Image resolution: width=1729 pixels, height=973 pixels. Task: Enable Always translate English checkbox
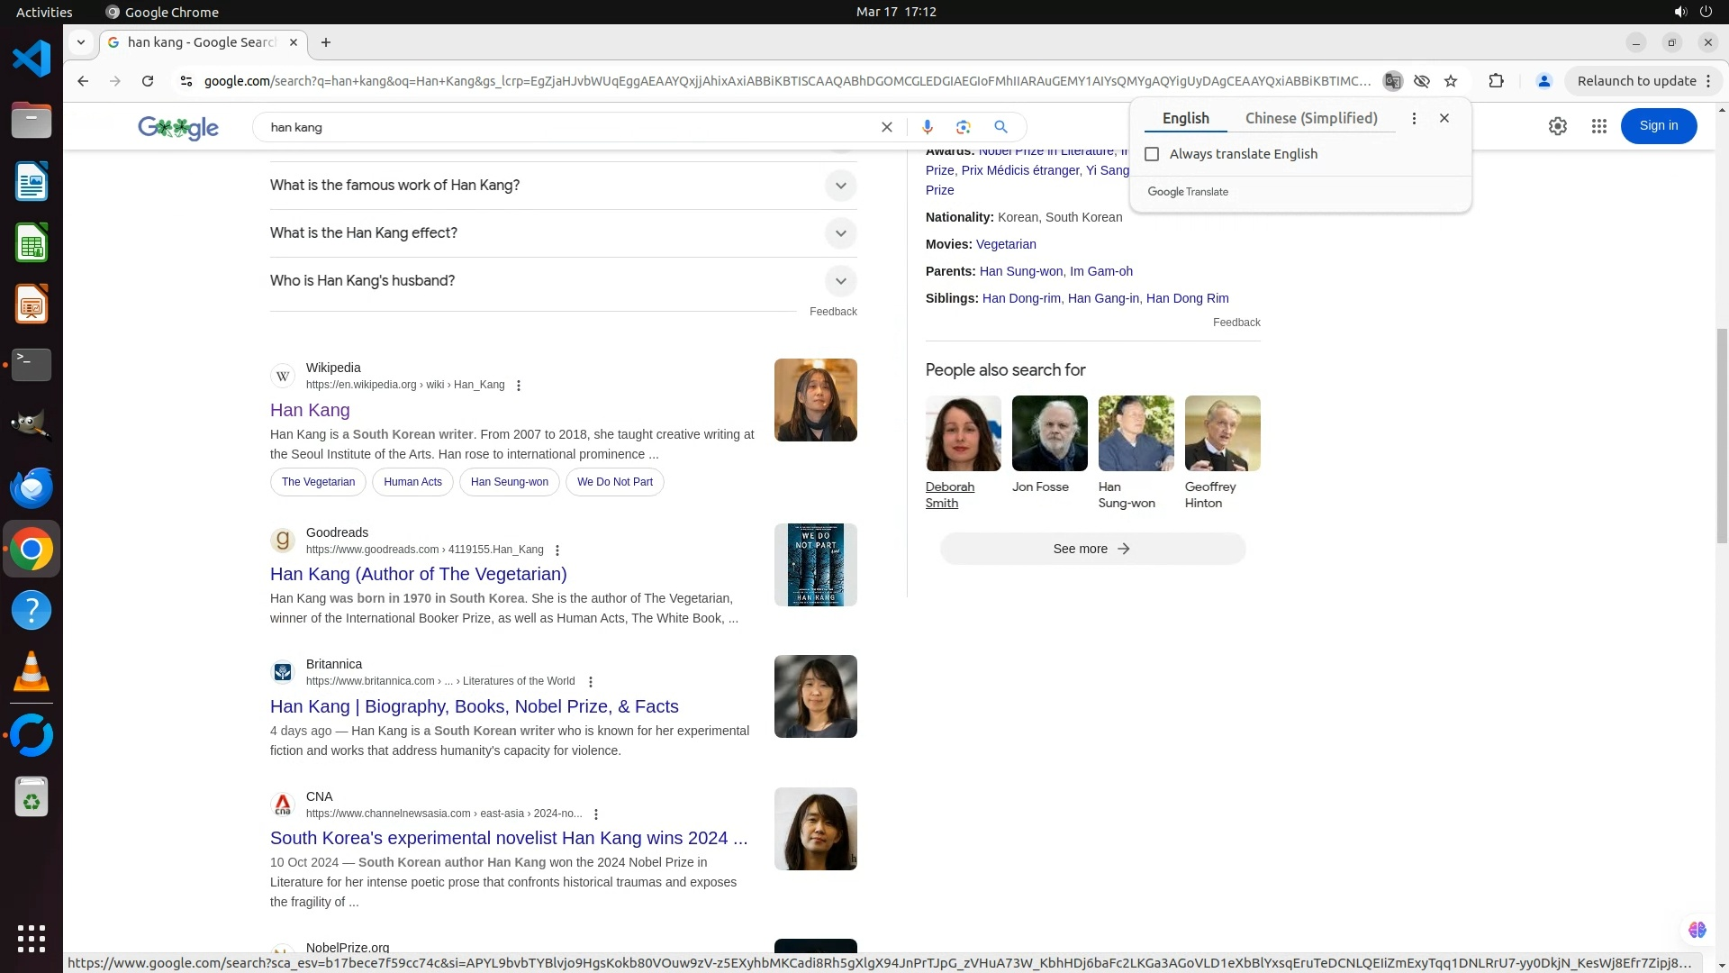click(1152, 154)
